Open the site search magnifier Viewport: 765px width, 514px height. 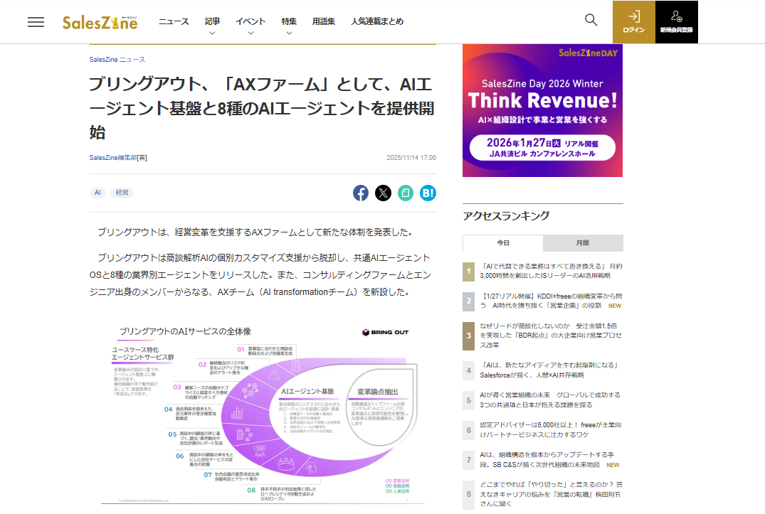click(591, 20)
